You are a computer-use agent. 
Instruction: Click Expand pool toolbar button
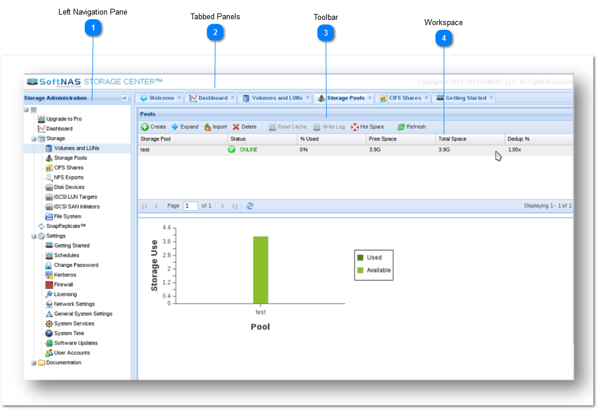tap(185, 127)
